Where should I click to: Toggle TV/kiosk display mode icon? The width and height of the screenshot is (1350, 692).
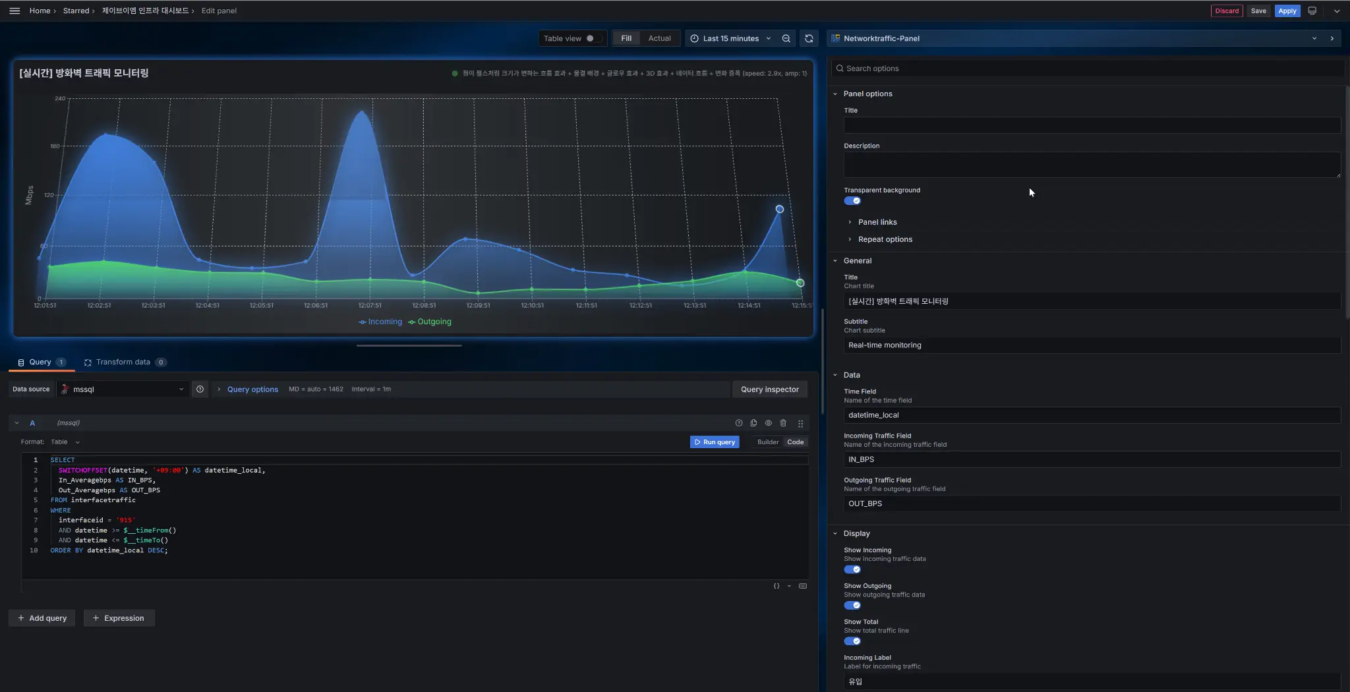pos(1312,11)
